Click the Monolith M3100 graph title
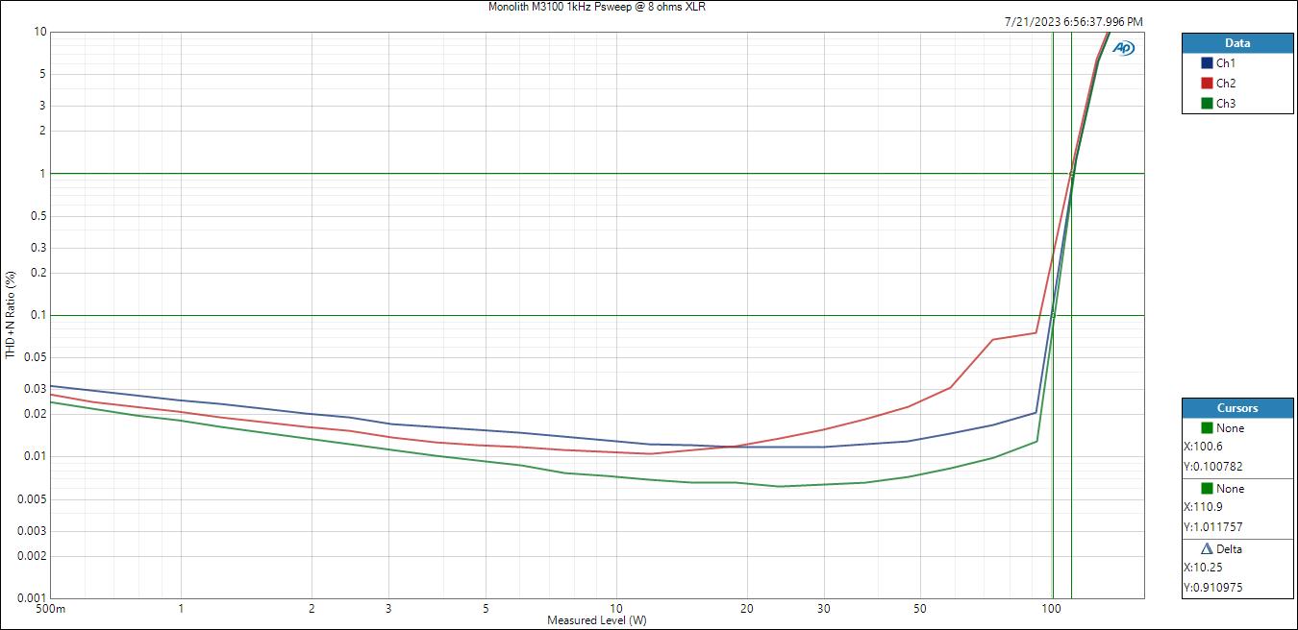 coord(597,7)
